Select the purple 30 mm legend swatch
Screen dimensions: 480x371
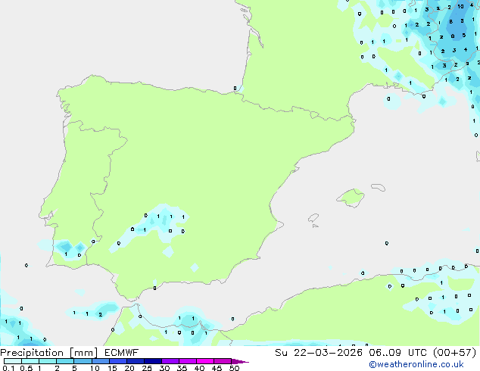pyautogui.click(x=170, y=361)
